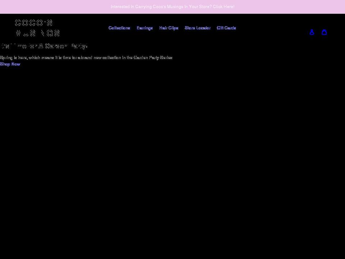Open the Collections menu item

click(x=119, y=28)
